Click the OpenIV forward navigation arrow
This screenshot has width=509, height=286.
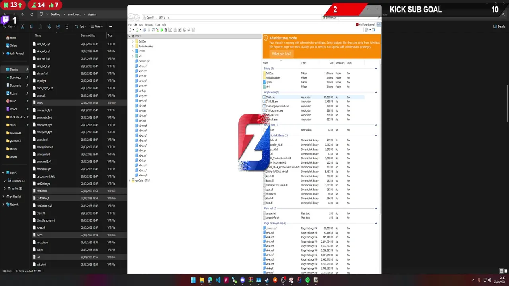[x=138, y=17]
